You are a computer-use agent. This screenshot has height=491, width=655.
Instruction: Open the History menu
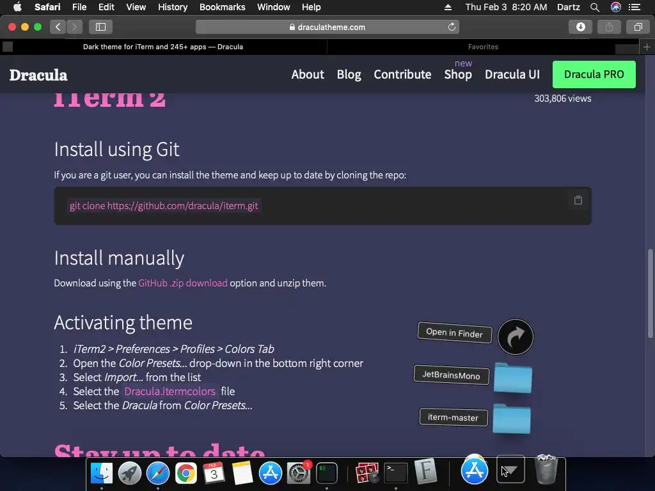tap(173, 7)
